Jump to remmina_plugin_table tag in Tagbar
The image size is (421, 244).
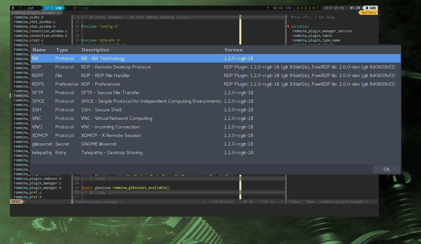(312, 36)
